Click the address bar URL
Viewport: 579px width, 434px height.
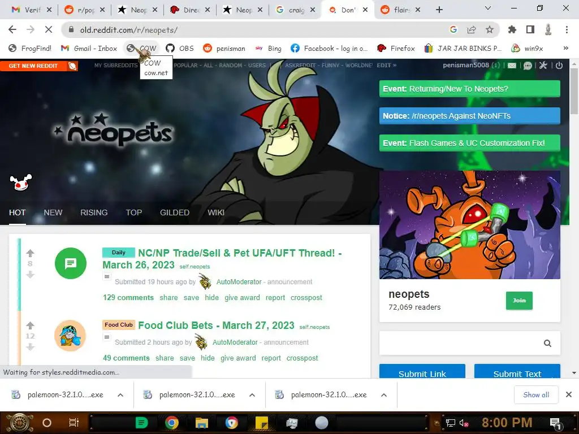click(x=128, y=30)
